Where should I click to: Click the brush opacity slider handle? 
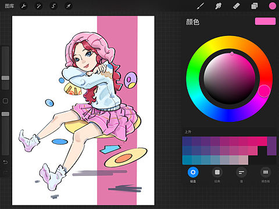click(x=5, y=114)
